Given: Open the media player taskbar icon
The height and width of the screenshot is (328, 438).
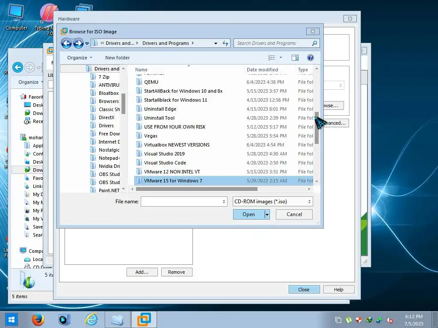Looking at the screenshot, I should pyautogui.click(x=64, y=319).
